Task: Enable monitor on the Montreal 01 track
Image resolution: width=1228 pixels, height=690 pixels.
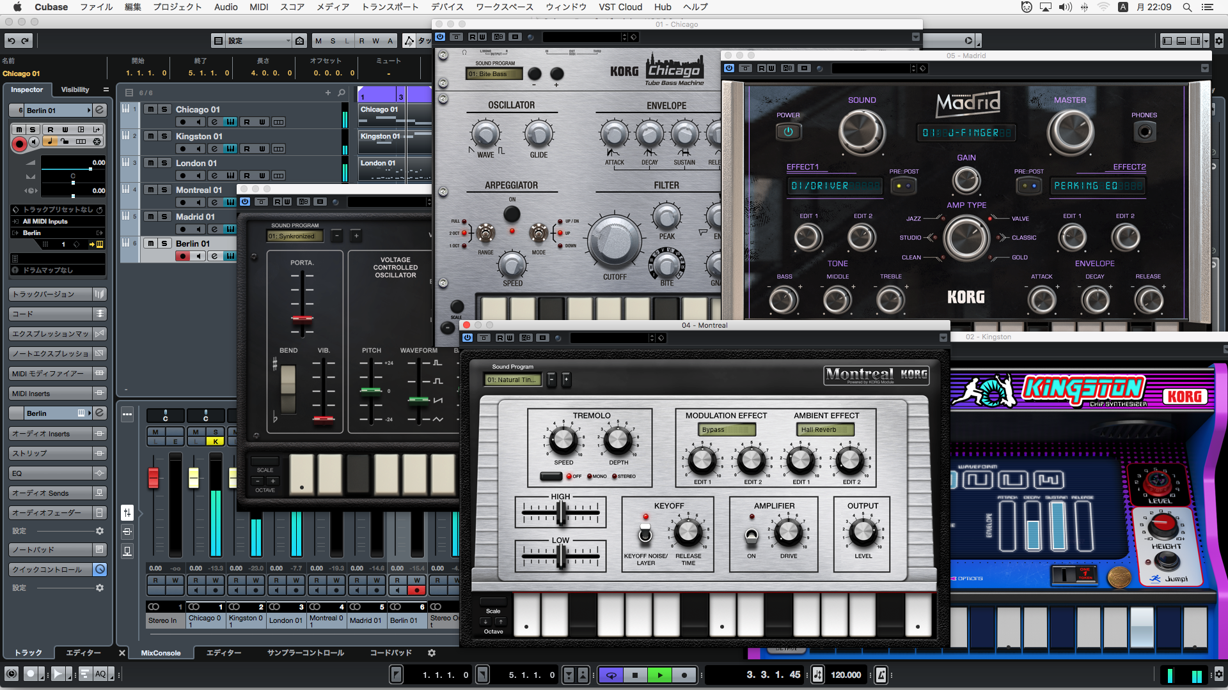Action: click(x=198, y=203)
